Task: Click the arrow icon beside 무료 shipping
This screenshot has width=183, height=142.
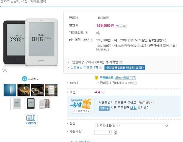Action: (103, 92)
